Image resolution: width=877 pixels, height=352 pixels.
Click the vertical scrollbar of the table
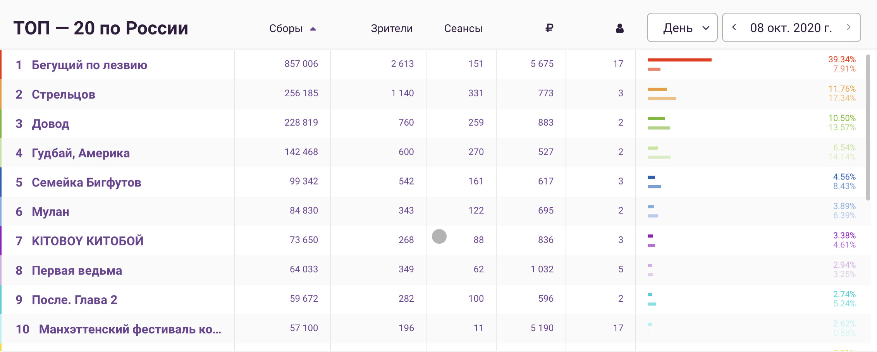click(868, 128)
